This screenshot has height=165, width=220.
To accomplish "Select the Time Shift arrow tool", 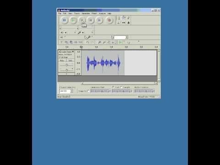I will point(124,23).
